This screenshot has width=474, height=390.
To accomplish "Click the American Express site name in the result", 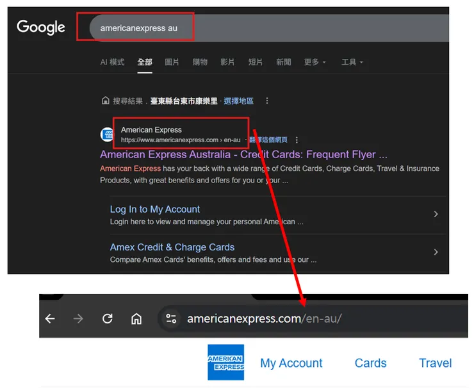I will click(151, 130).
